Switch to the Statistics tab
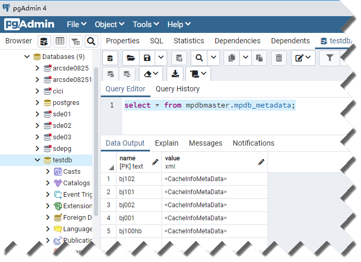Screen dimensions: 361x262 189,41
